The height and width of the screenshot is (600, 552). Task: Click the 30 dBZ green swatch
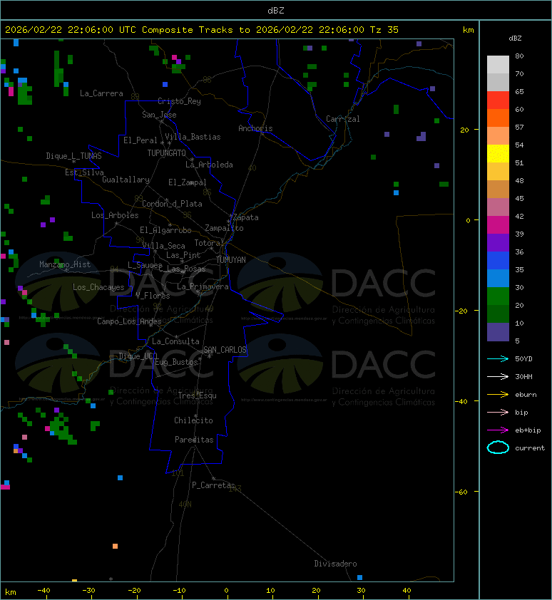coord(498,296)
